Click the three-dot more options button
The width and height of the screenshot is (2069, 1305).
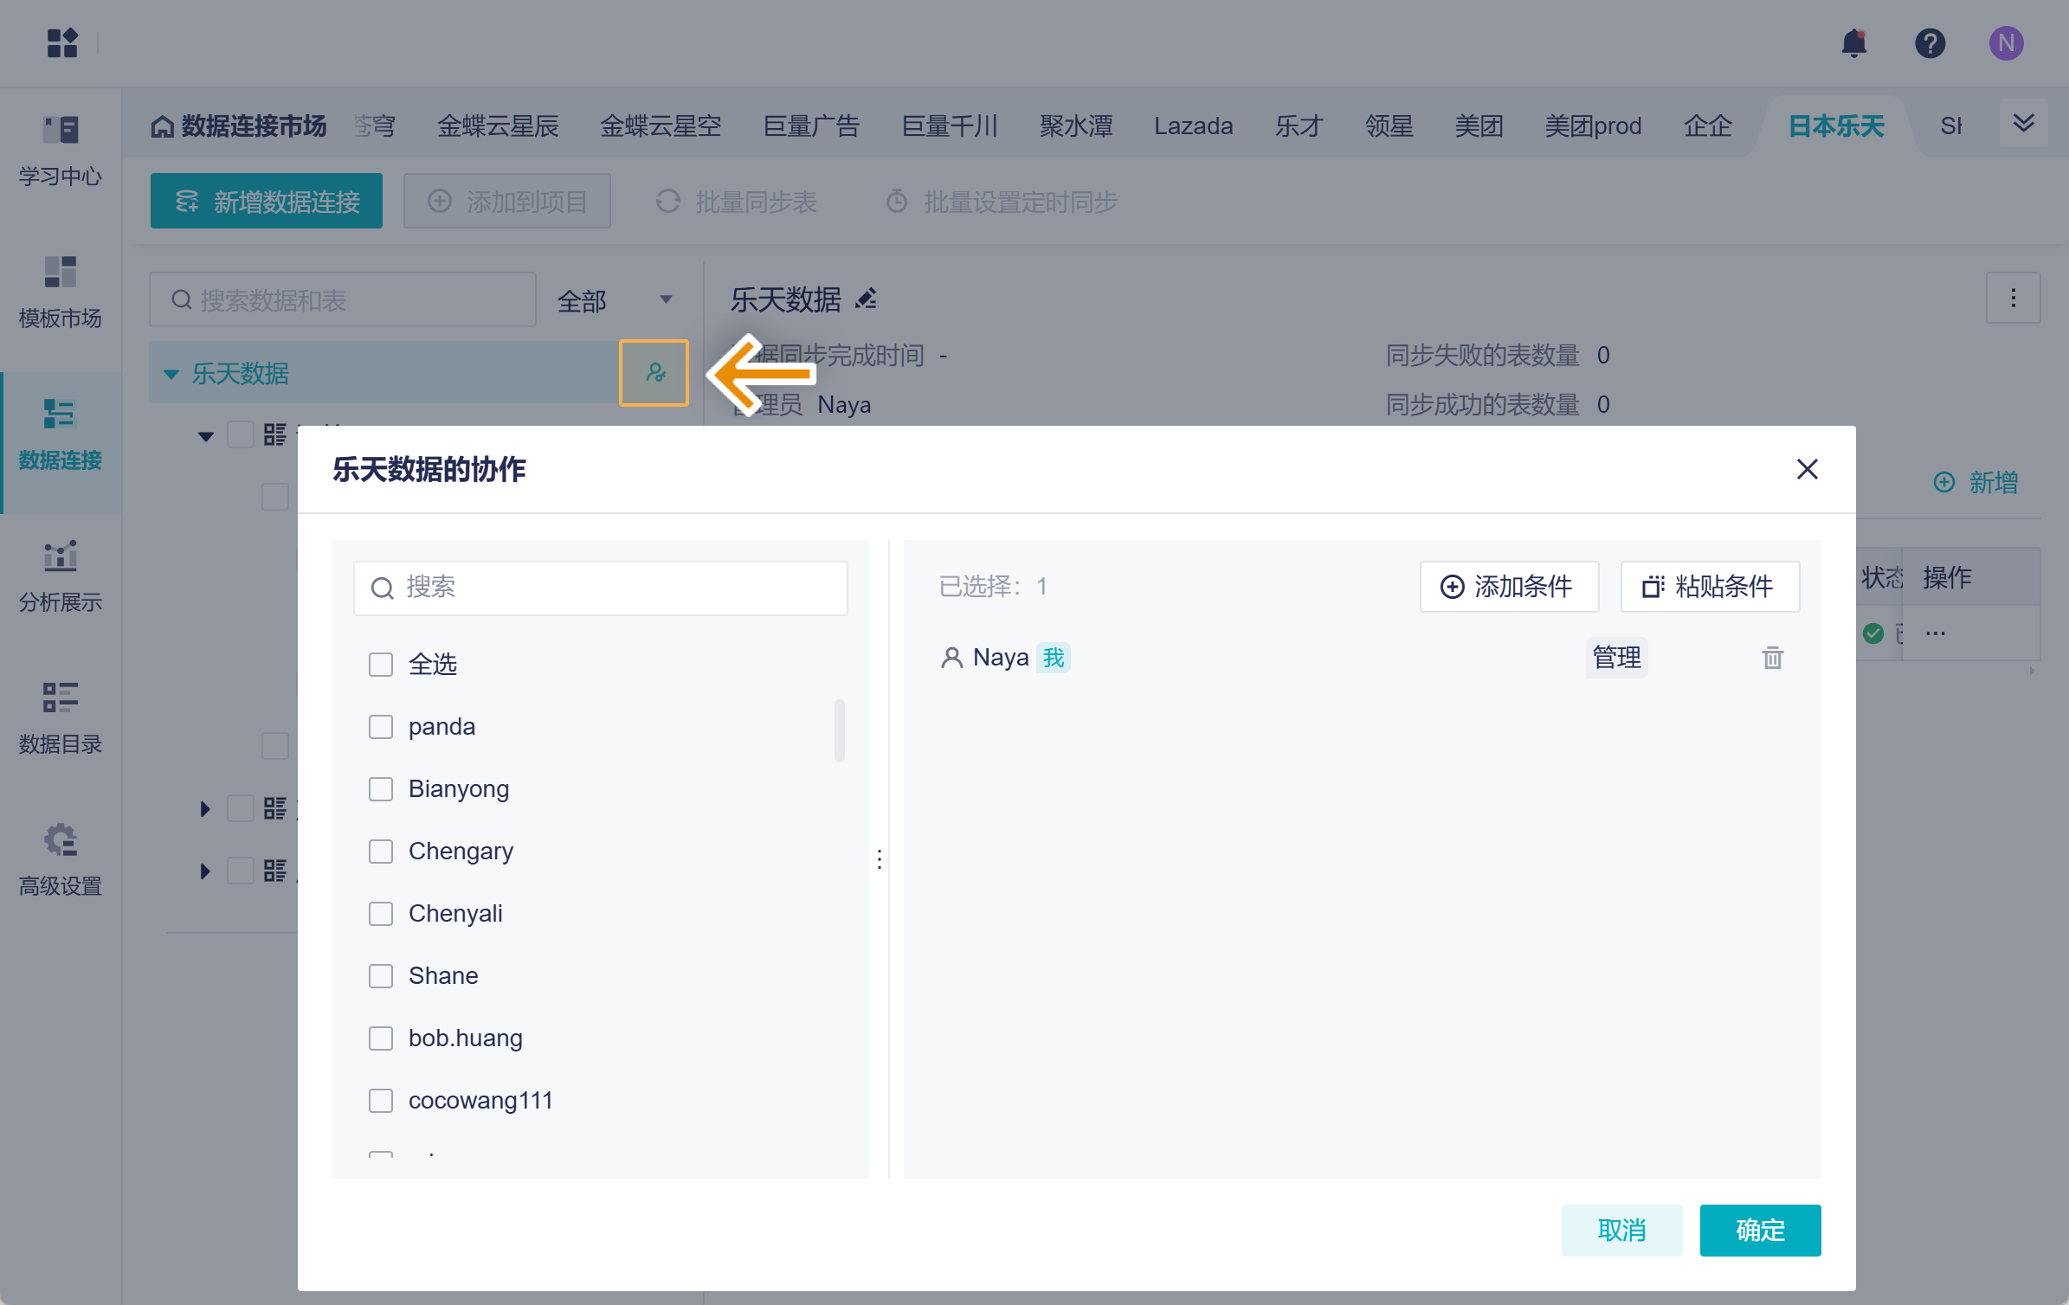click(x=2013, y=299)
